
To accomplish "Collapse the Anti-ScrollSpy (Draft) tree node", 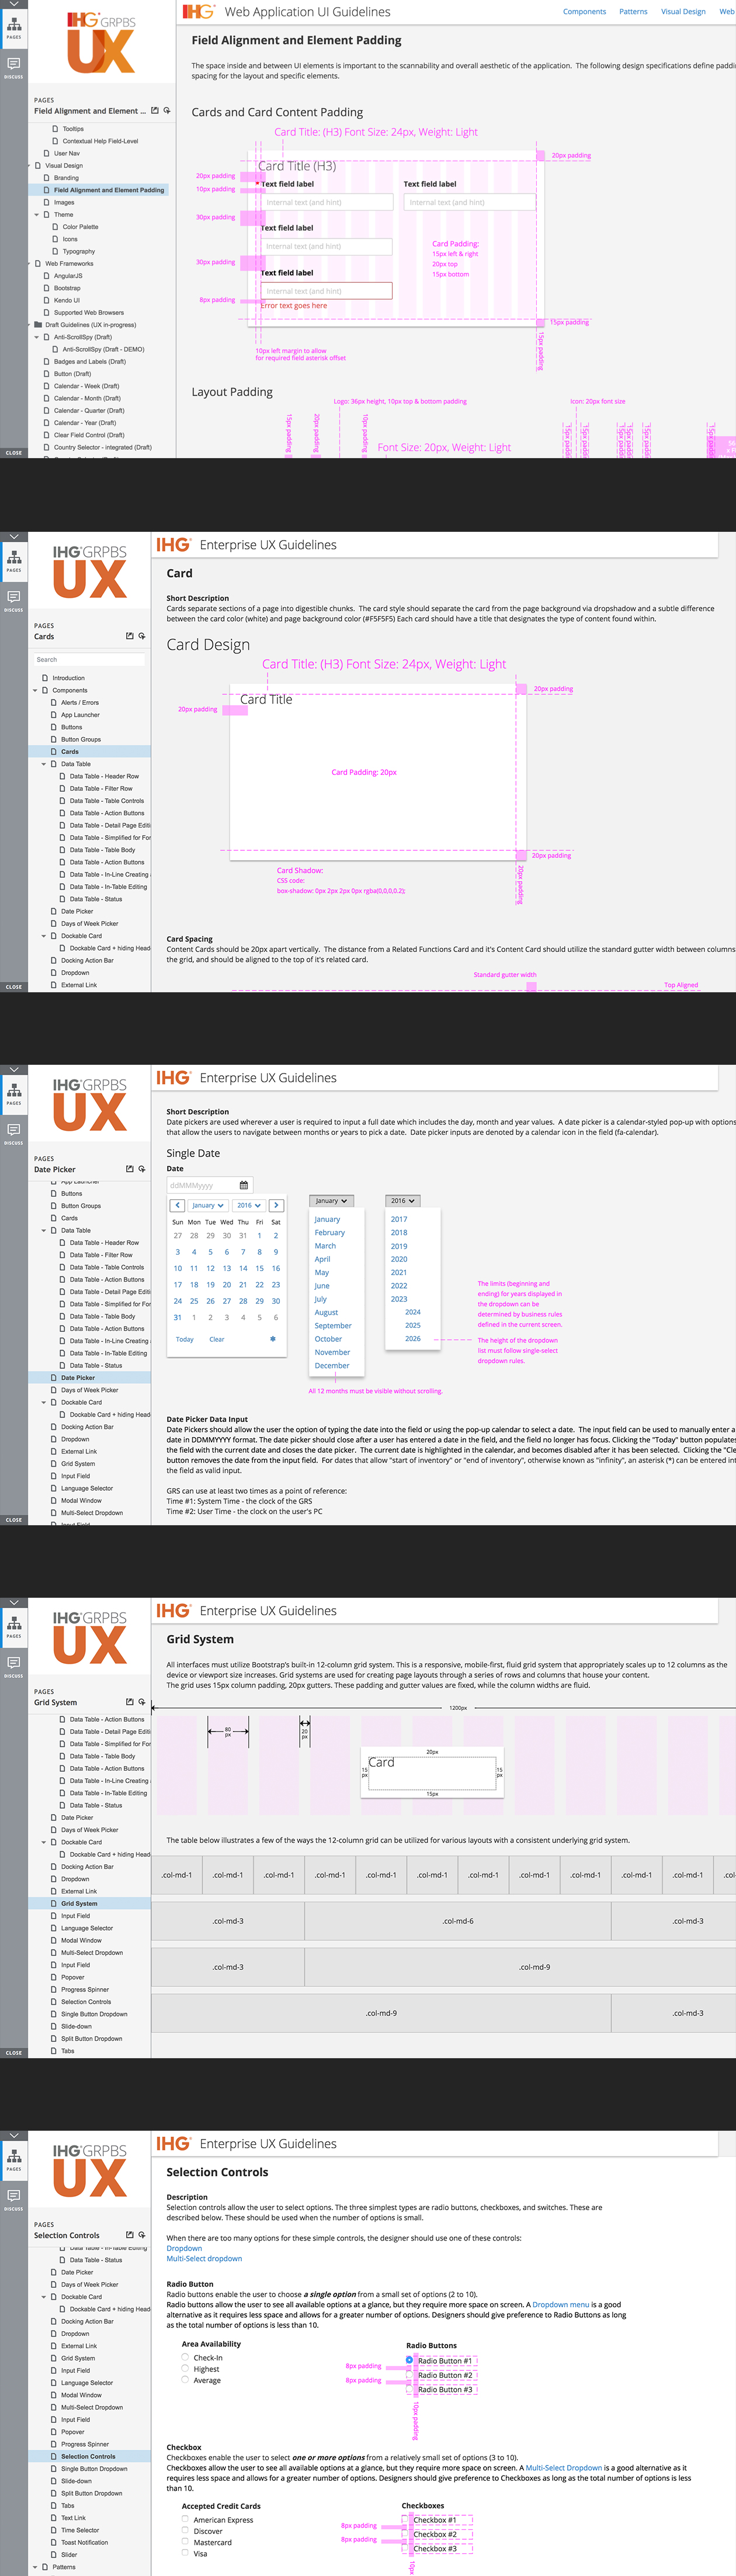I will (x=37, y=337).
